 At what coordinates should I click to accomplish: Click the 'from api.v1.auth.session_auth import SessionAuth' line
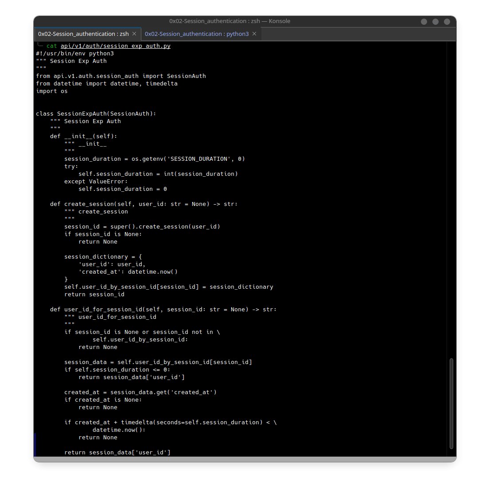pyautogui.click(x=121, y=76)
